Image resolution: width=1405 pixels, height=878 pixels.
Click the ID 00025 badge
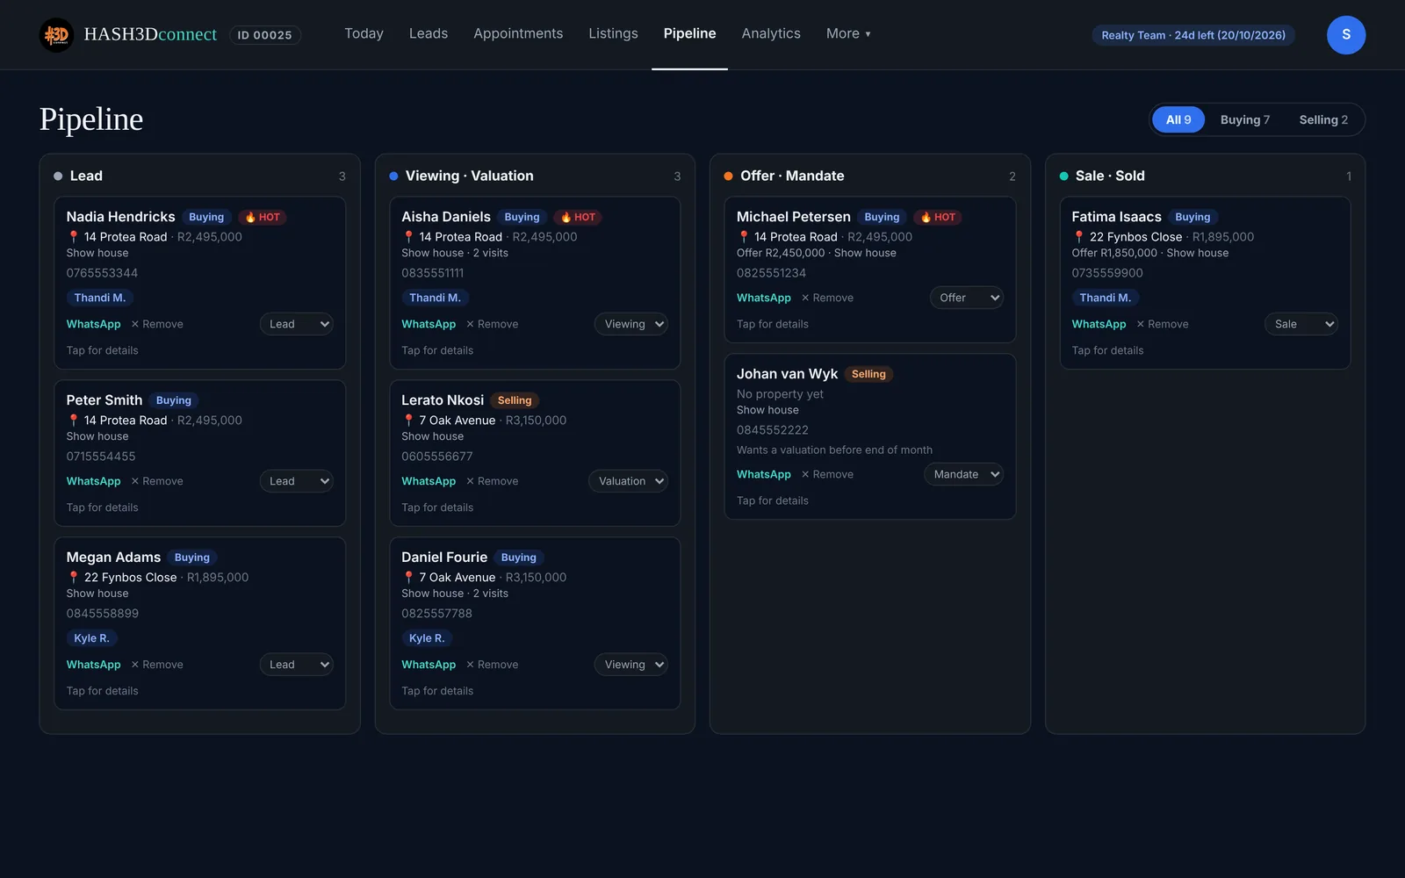[264, 35]
